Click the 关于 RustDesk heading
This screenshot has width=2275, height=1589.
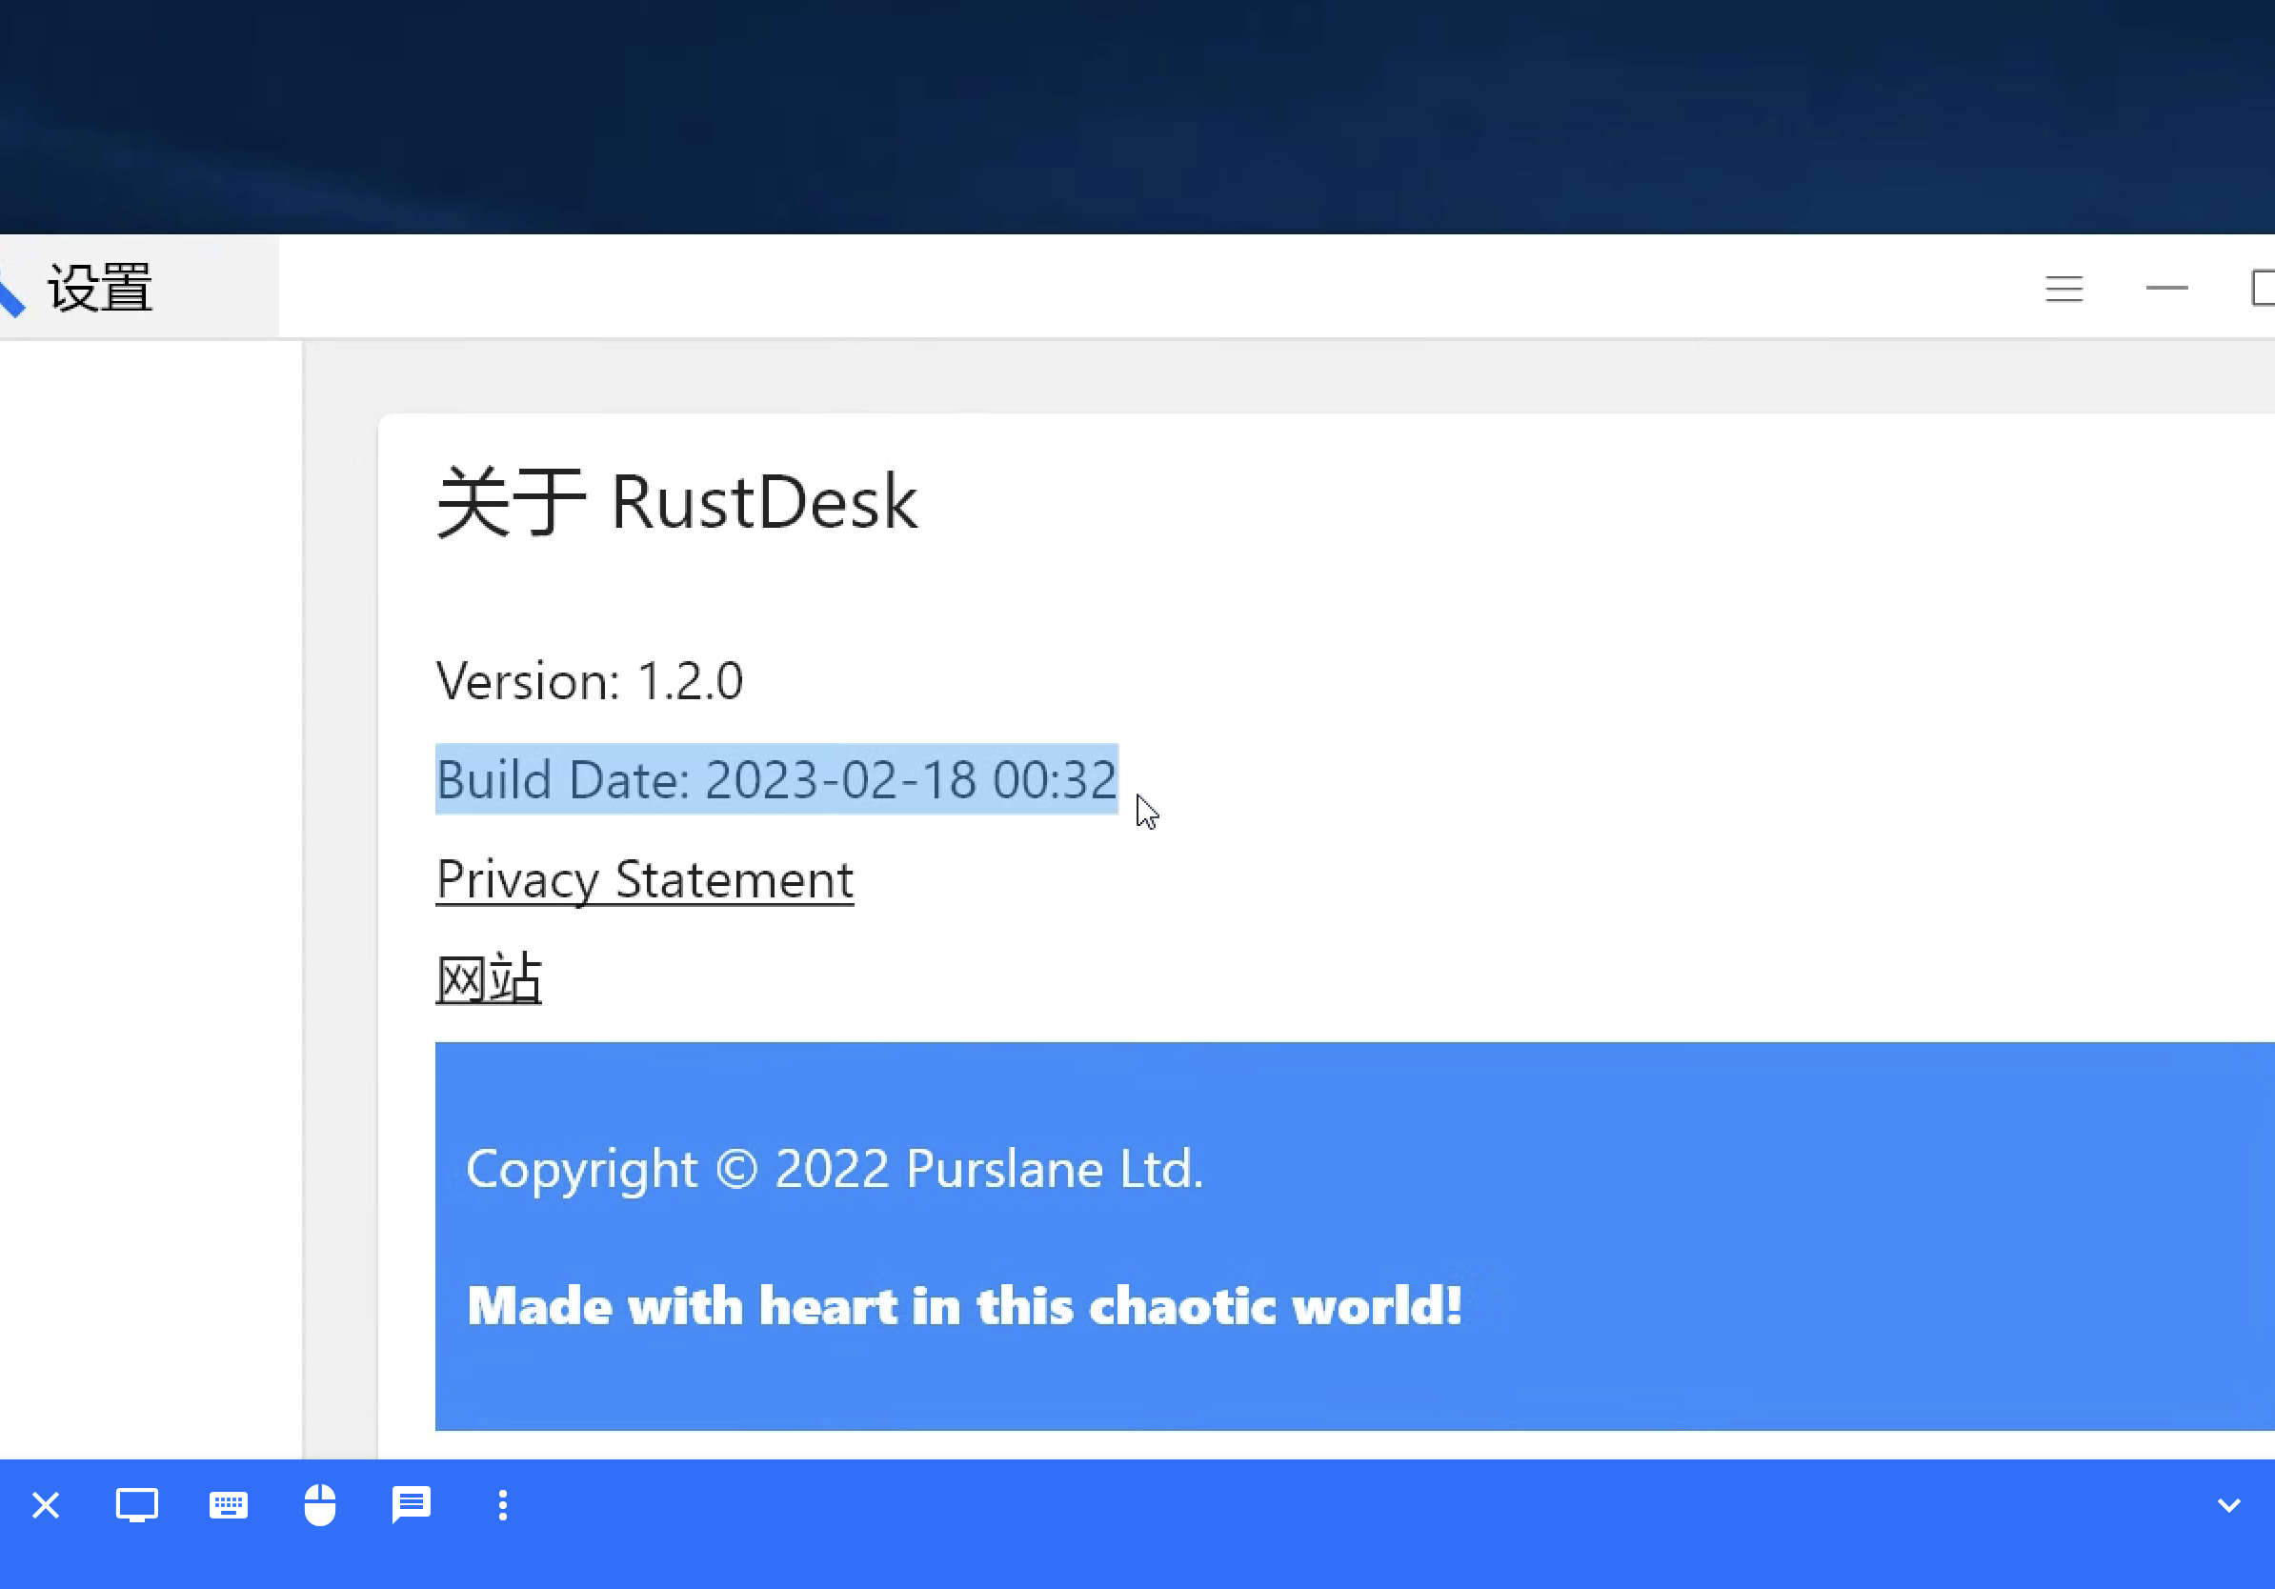click(x=676, y=501)
